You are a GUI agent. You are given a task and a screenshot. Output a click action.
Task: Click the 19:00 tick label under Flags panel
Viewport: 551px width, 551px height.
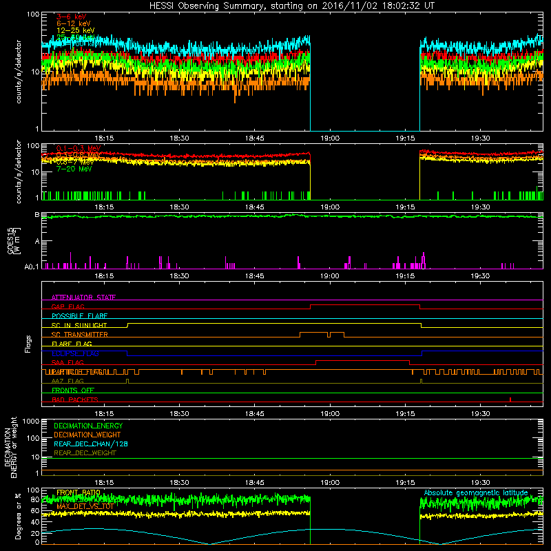pos(330,414)
